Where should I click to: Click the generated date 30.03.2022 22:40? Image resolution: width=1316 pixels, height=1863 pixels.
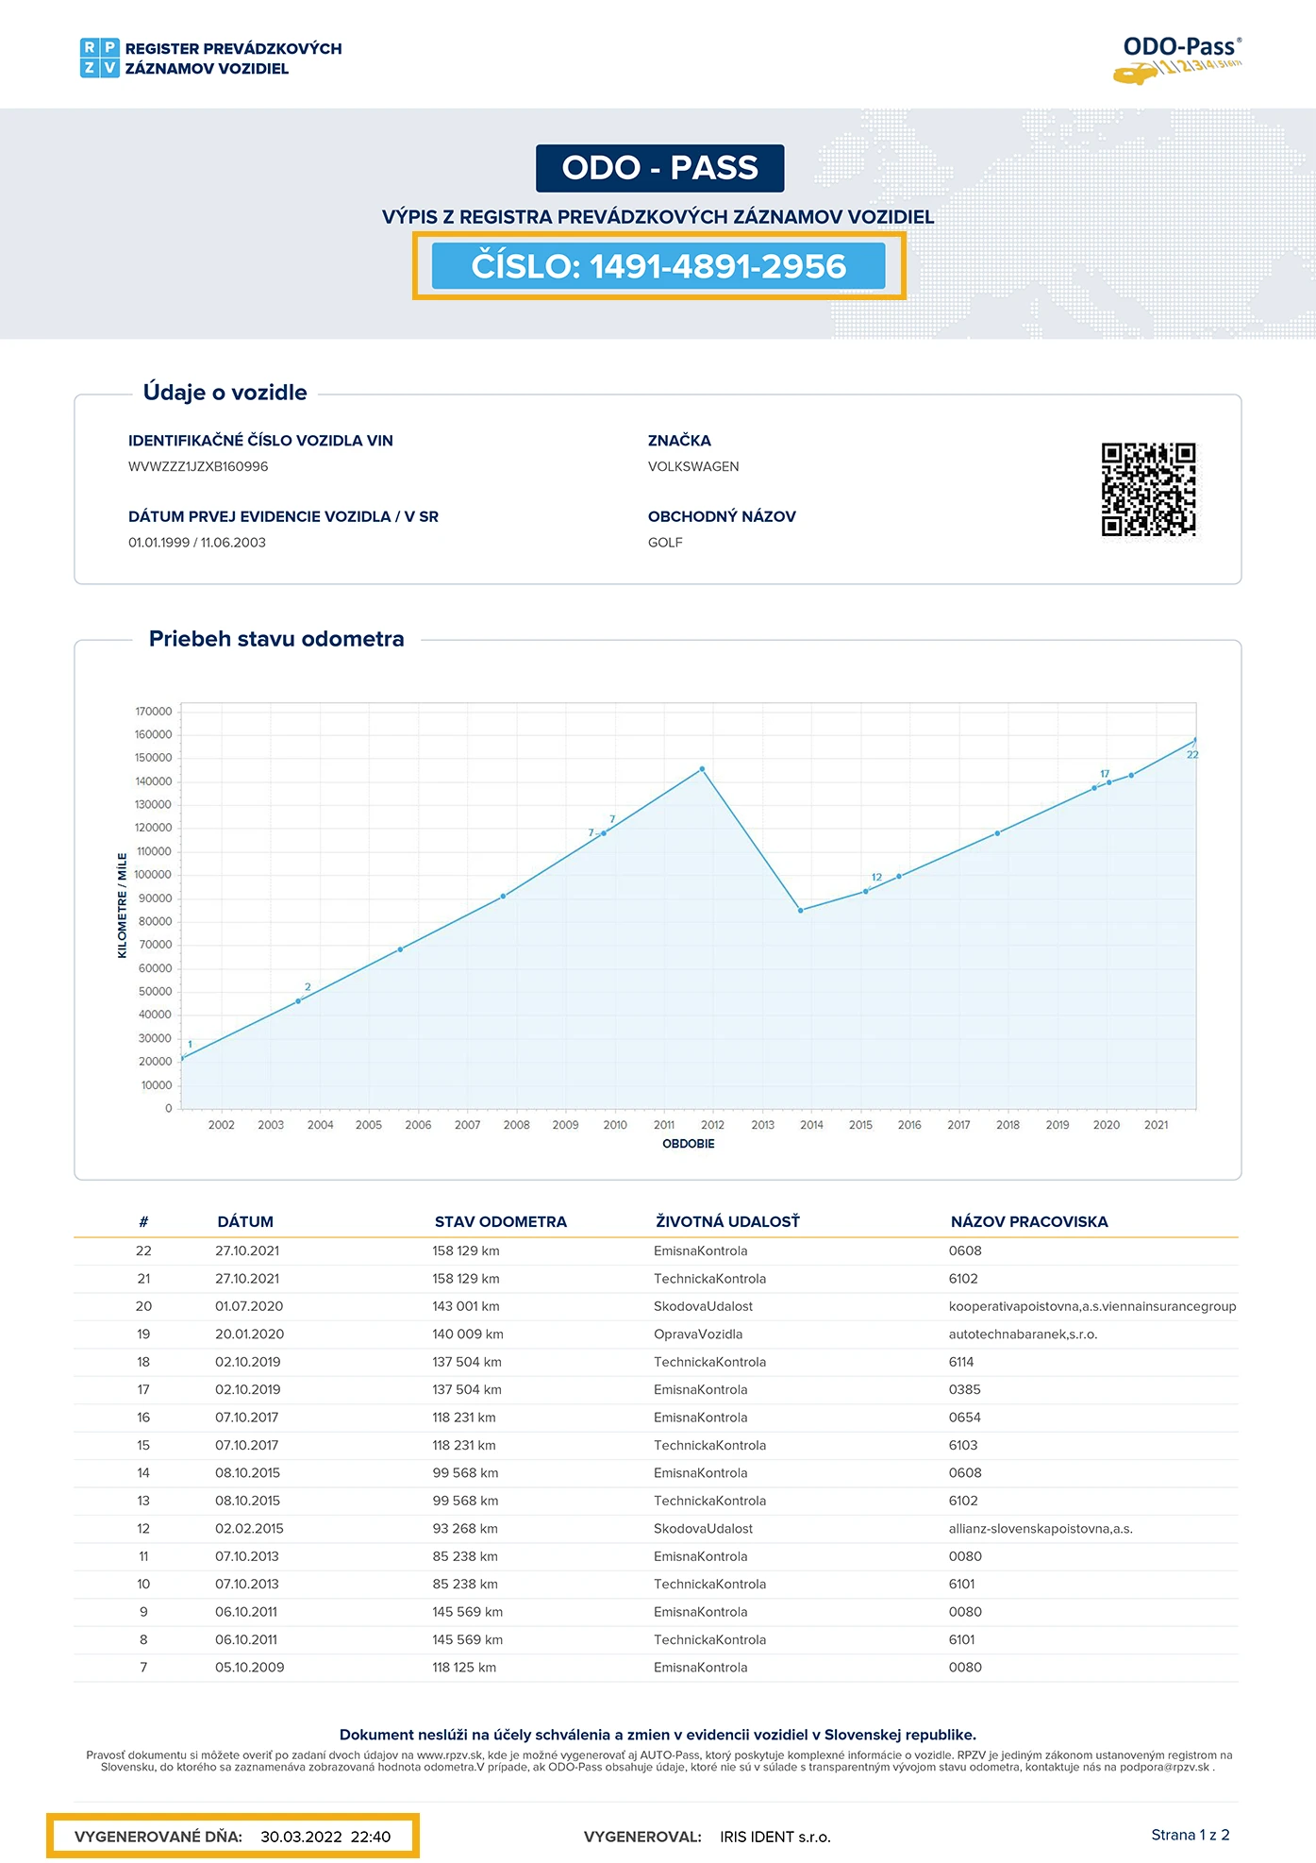tap(325, 1837)
